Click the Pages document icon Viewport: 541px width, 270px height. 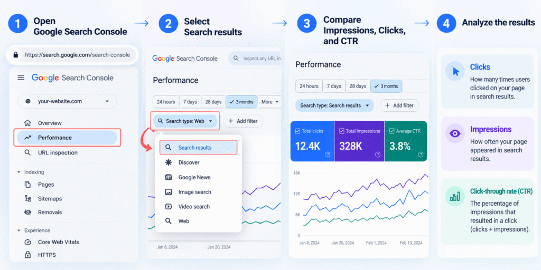coord(27,185)
